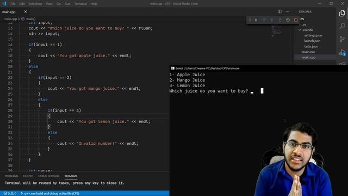The width and height of the screenshot is (348, 196).
Task: Click the terminal message about tasks reuse
Action: 65,183
